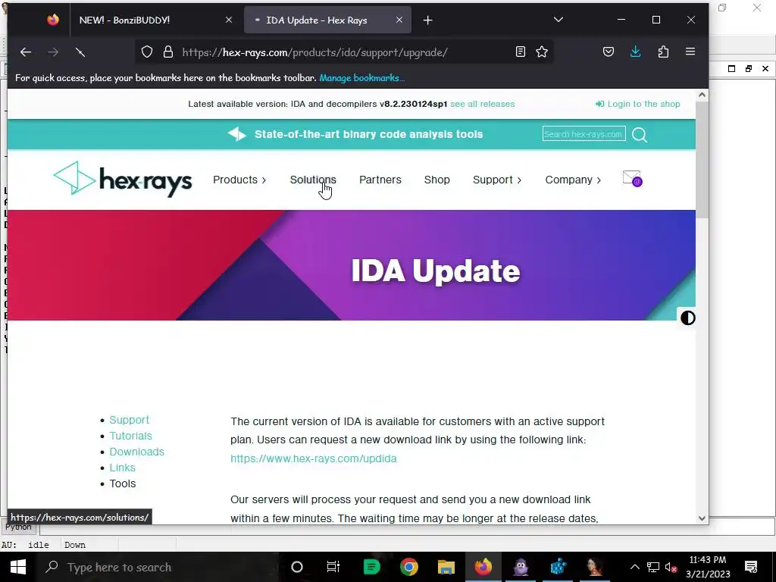
Task: Click the page scrollbar up arrow
Action: (702, 95)
